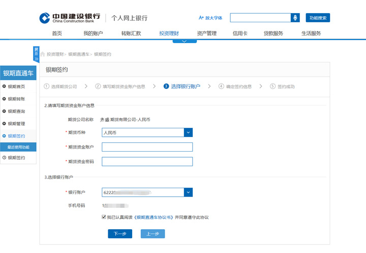Collapse the sidebar using the 展开 tab
Viewport: 366px width, 253px height.
pyautogui.click(x=36, y=54)
